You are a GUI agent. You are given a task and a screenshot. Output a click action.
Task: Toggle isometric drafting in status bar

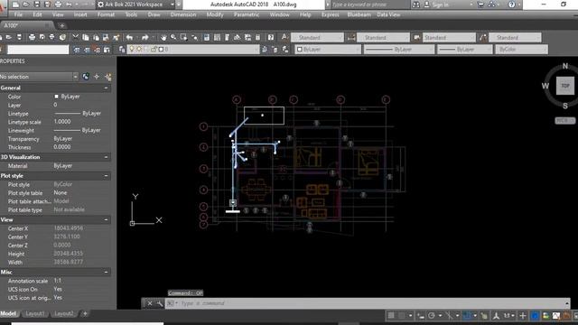[x=449, y=316]
